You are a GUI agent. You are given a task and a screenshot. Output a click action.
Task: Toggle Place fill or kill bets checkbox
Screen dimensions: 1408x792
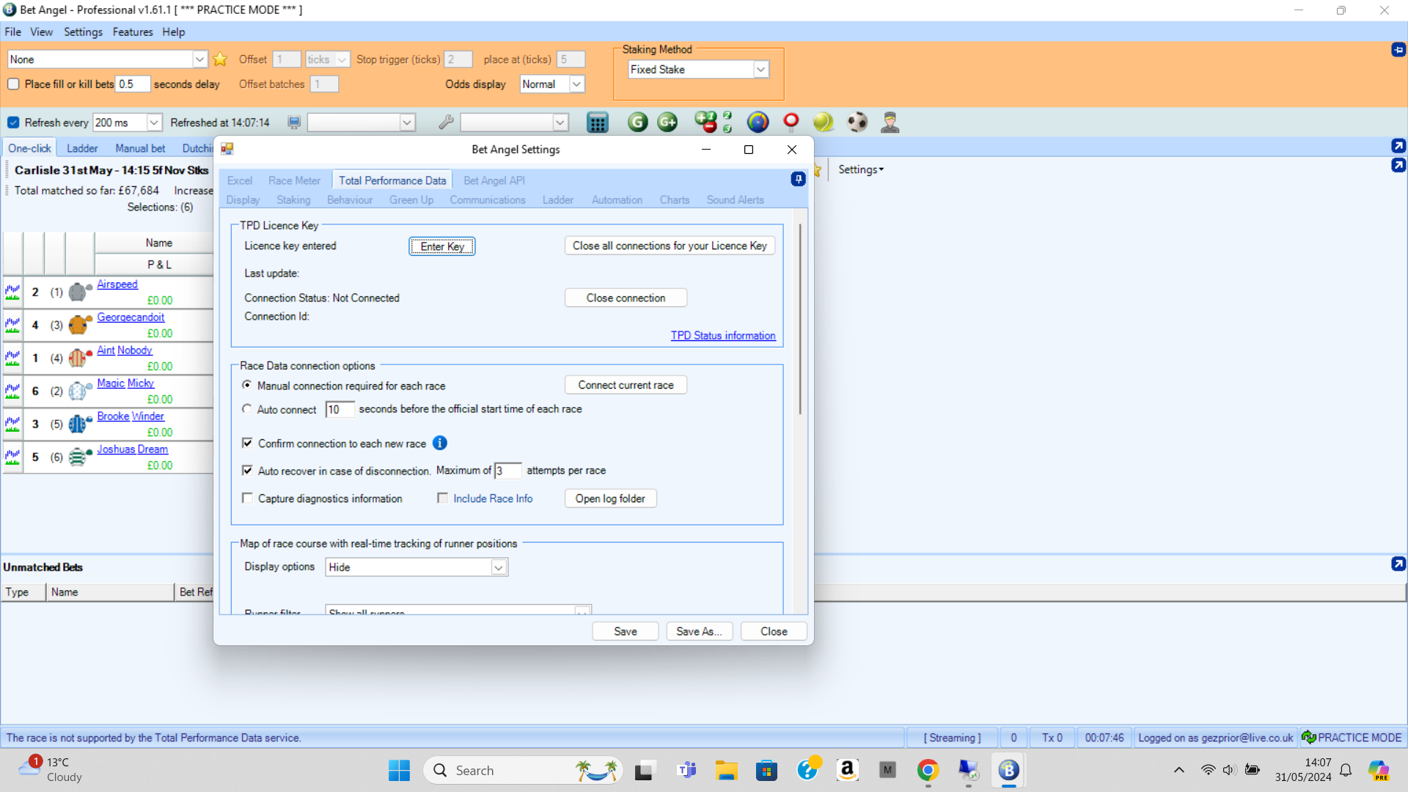[13, 84]
